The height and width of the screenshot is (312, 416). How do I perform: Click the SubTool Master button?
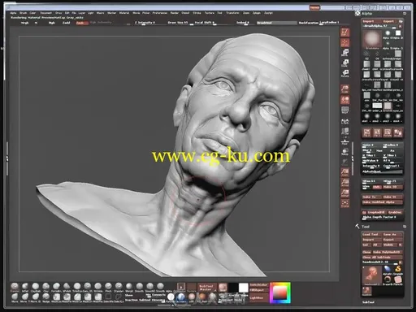click(207, 288)
